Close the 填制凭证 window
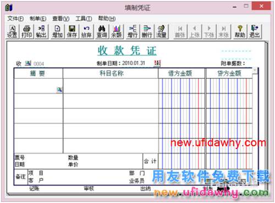The image size is (275, 203). (x=261, y=6)
